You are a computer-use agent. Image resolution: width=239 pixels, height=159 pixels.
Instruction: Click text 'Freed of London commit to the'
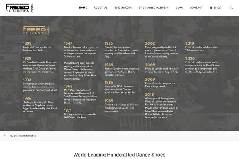point(201,62)
